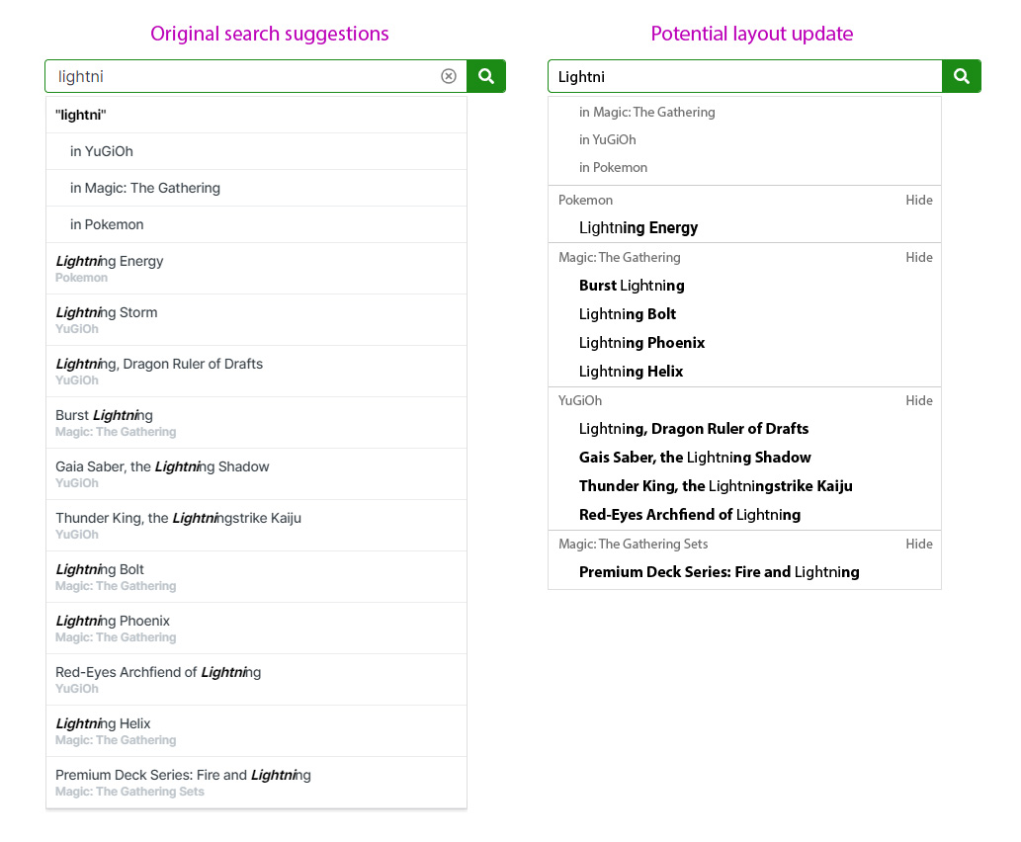This screenshot has width=1021, height=842.
Task: Pick Lightning Energy in the original suggestion list
Action: 256,268
